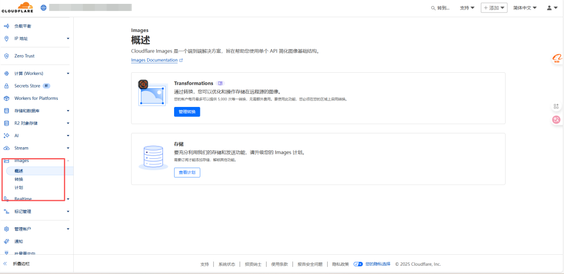Click the 计算 (Workers) icon
This screenshot has height=274, width=564.
6,73
